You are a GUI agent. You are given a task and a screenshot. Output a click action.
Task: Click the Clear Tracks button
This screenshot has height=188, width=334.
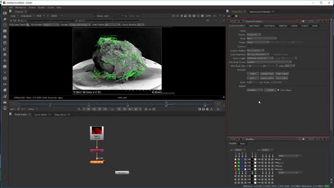282,74
